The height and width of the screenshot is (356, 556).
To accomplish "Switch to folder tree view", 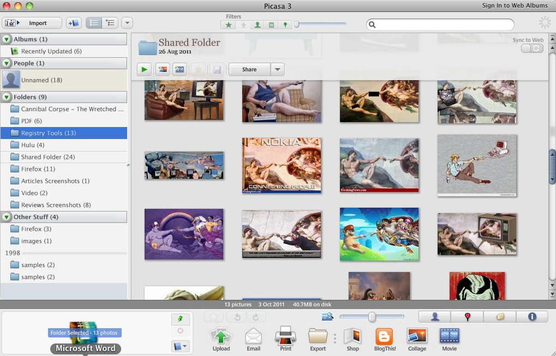I will pyautogui.click(x=110, y=23).
